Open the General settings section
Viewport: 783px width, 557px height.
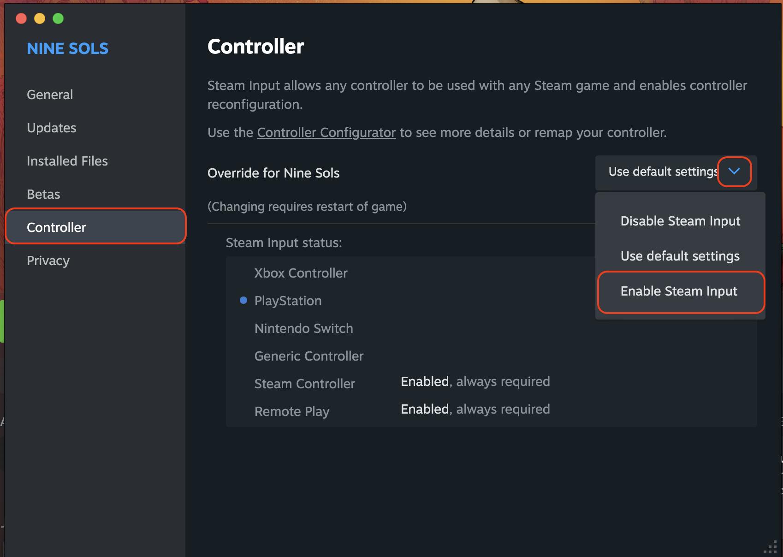click(50, 95)
